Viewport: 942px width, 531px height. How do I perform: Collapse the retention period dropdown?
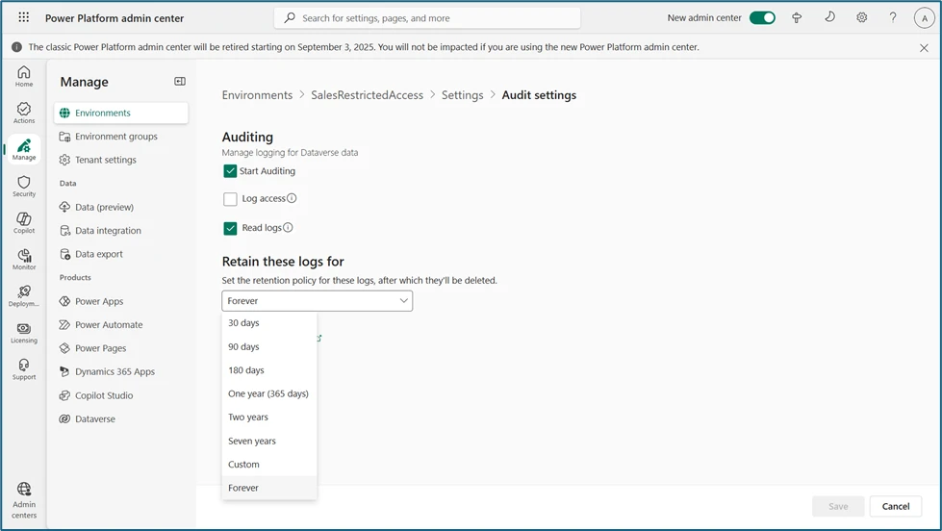point(317,301)
